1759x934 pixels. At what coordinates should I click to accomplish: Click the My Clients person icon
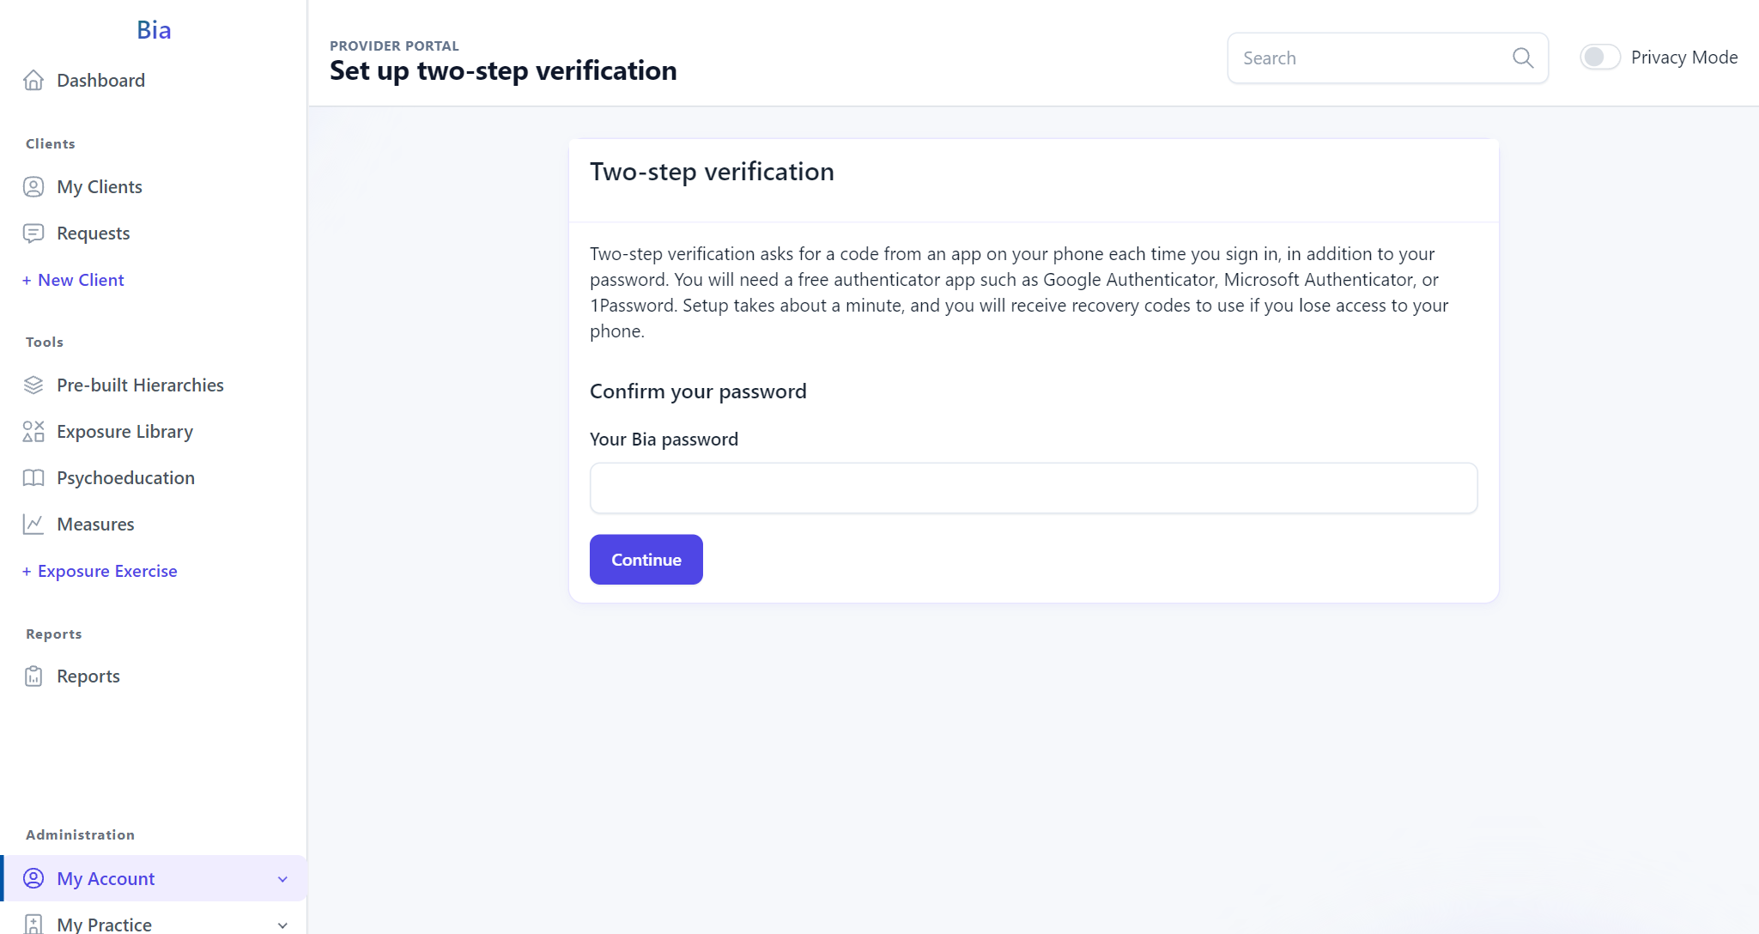(33, 186)
